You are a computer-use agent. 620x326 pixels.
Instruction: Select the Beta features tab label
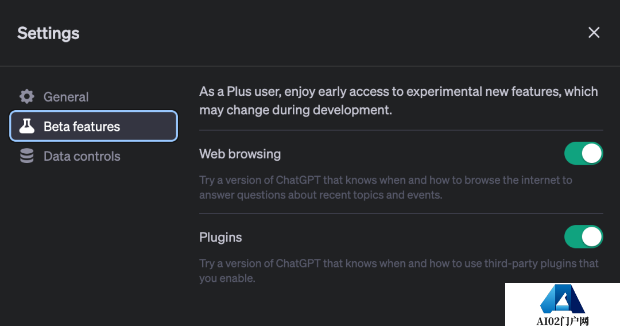tap(82, 127)
